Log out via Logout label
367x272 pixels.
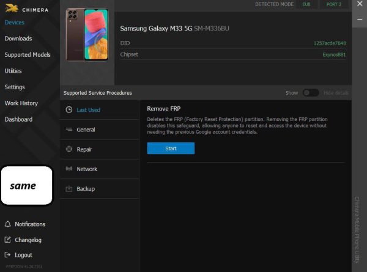click(x=24, y=255)
